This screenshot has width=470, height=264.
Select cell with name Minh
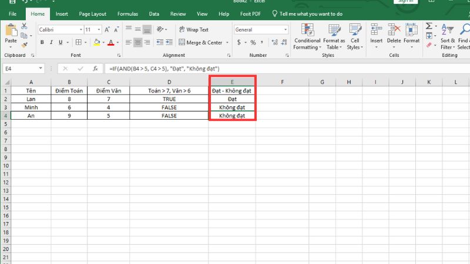pyautogui.click(x=31, y=108)
